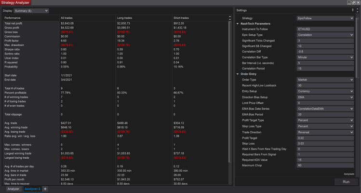Viewport: 361px width, 193px height.
Task: Click the Settings panel vertical scrollbar
Action: point(357,48)
